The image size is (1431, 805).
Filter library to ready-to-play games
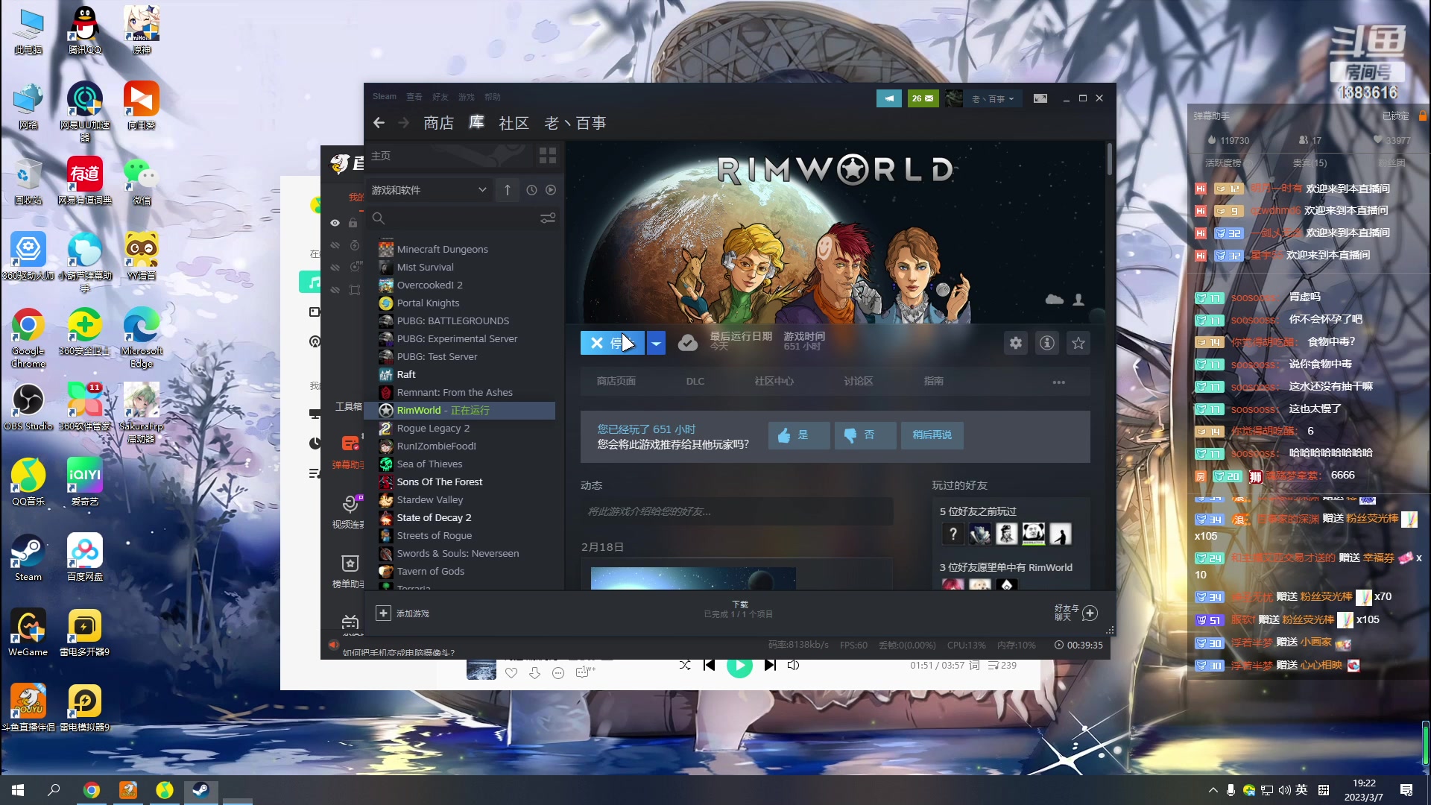[551, 190]
